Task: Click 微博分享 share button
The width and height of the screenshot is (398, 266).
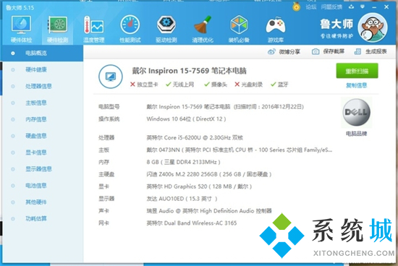Action: (x=284, y=52)
